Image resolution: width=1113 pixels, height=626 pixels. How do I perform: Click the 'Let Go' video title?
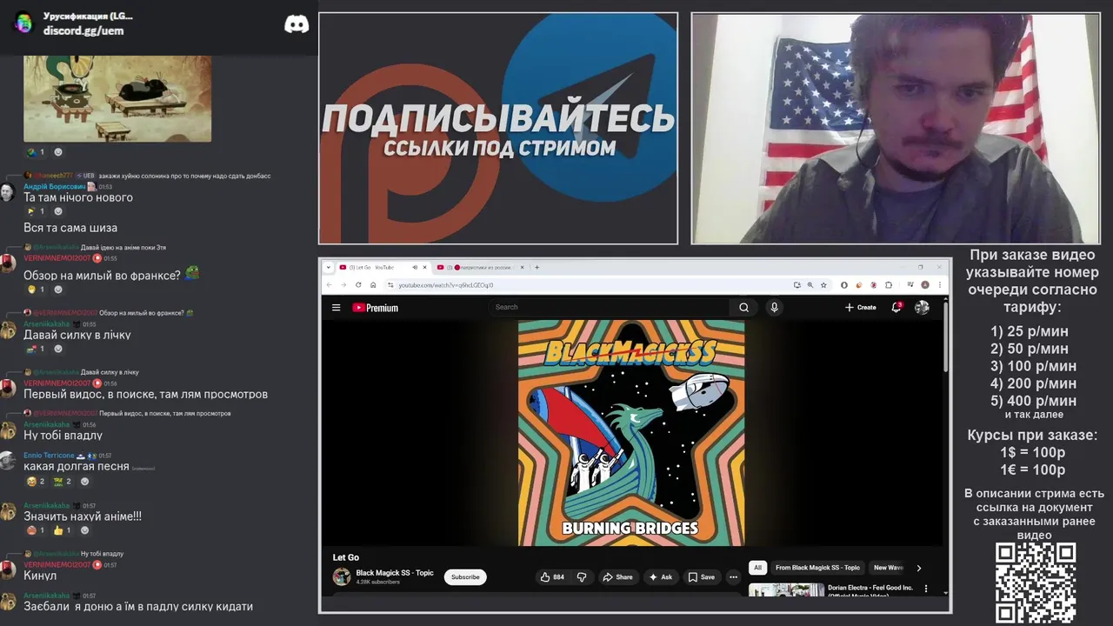(346, 557)
